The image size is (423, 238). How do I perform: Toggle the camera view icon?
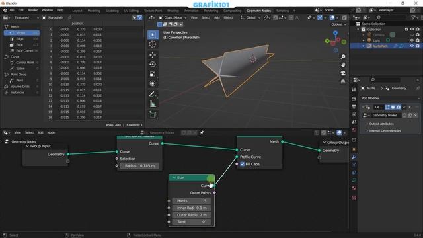click(343, 73)
